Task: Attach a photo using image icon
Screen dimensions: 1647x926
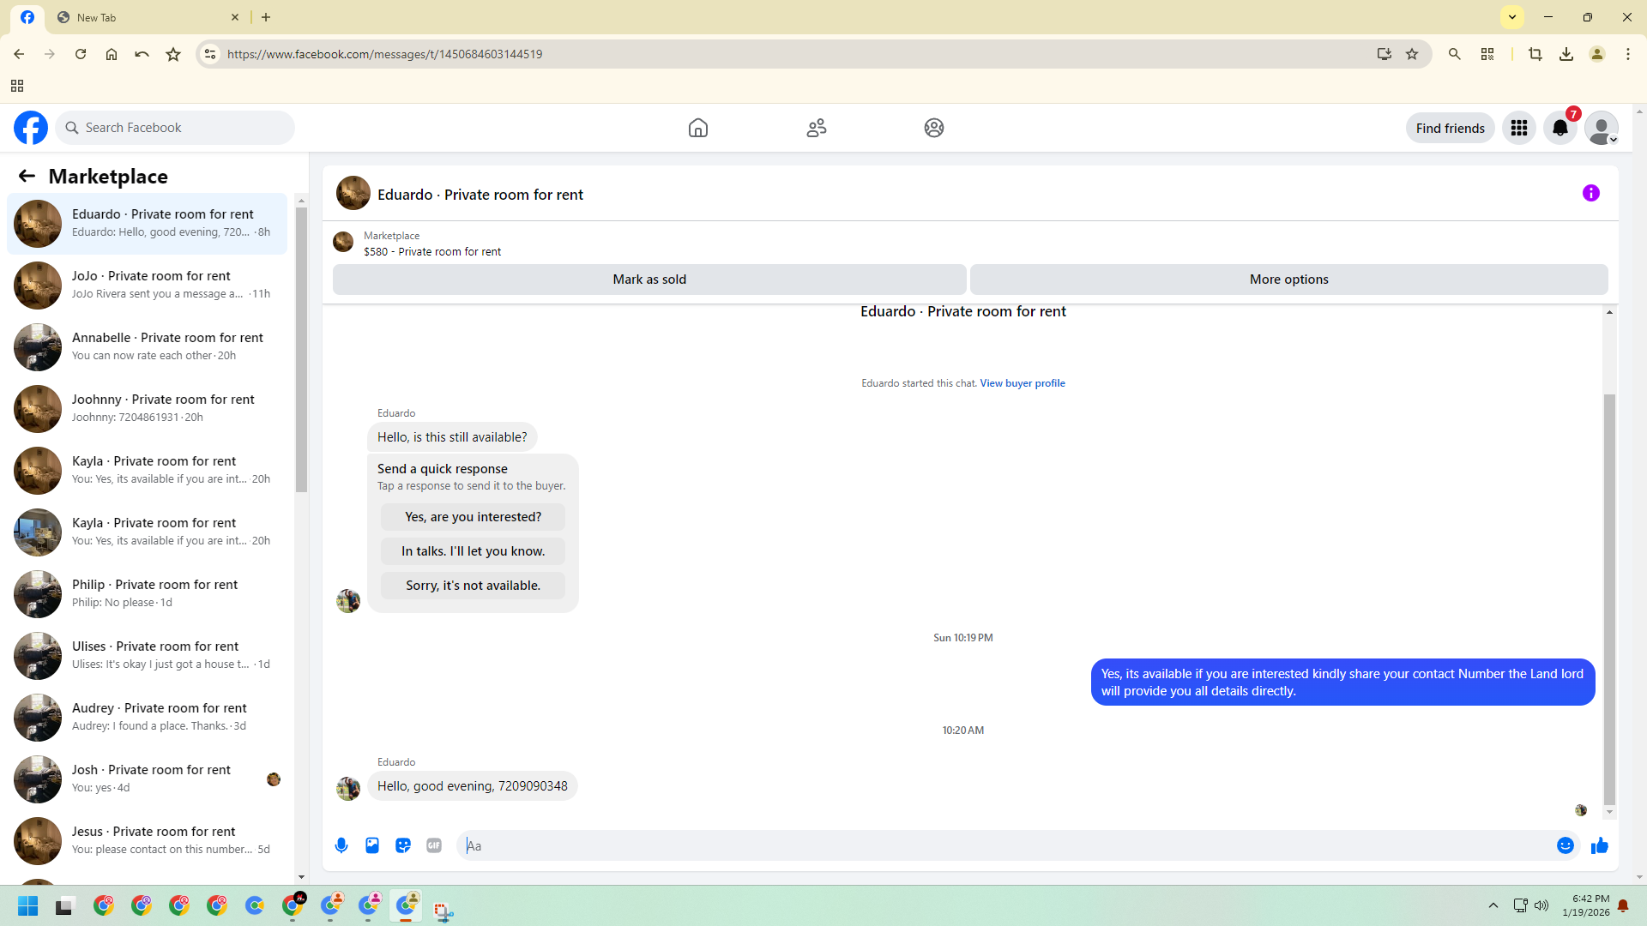Action: pyautogui.click(x=372, y=845)
